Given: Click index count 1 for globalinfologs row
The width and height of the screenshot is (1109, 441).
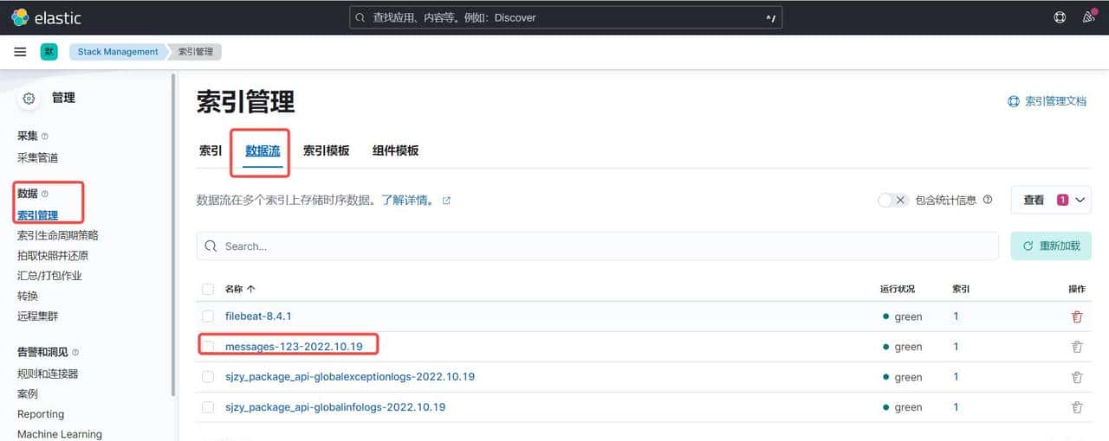Looking at the screenshot, I should pos(956,407).
